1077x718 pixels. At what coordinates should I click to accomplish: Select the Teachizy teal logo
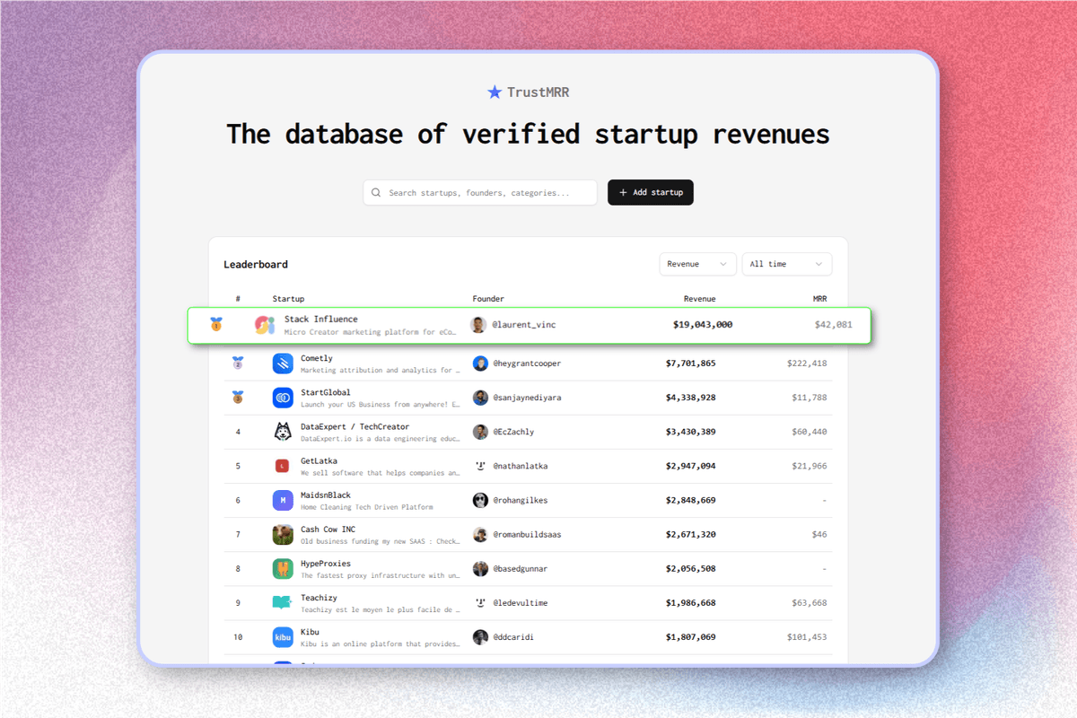point(282,602)
